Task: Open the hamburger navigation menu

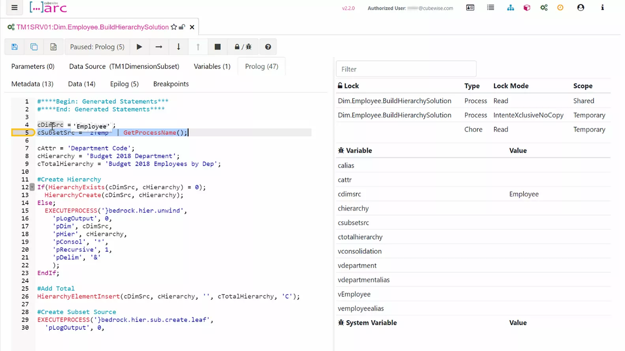Action: point(15,7)
